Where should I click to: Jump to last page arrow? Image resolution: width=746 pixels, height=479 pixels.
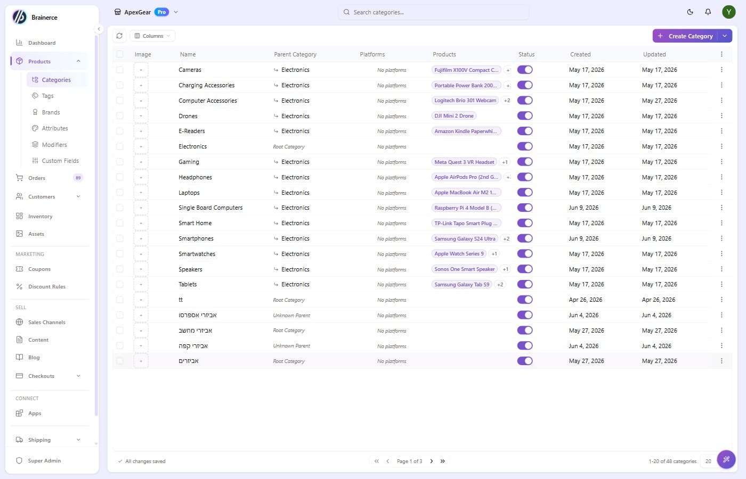[443, 461]
